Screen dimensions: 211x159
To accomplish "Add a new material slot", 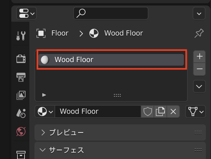I will click(199, 56).
